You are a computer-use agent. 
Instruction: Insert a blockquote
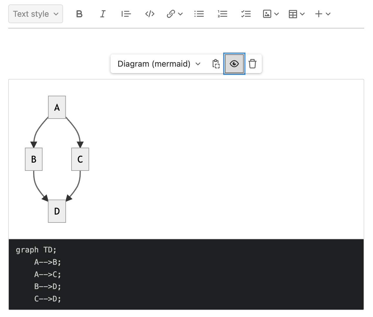(x=126, y=14)
